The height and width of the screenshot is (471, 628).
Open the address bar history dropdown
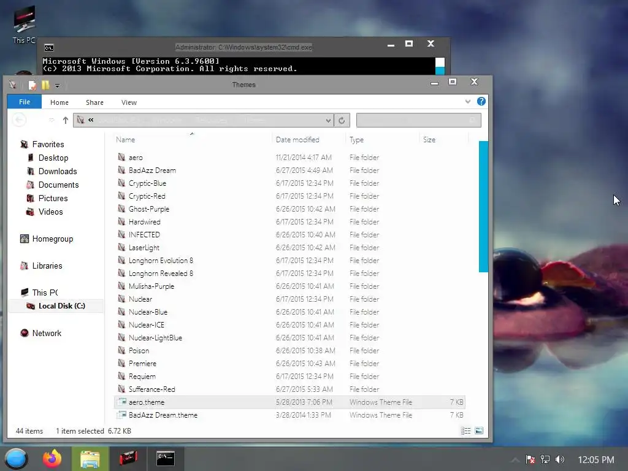[328, 120]
